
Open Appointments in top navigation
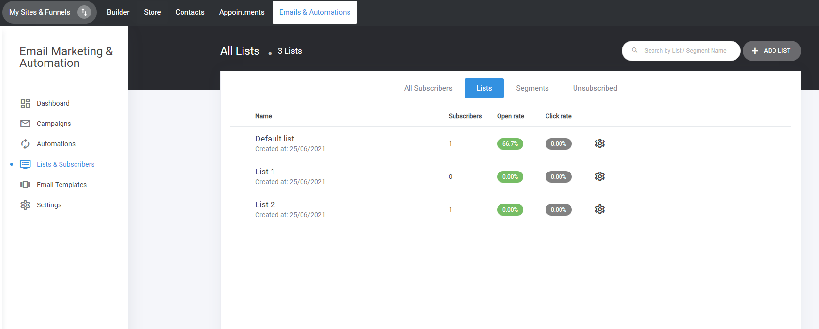[x=242, y=12]
